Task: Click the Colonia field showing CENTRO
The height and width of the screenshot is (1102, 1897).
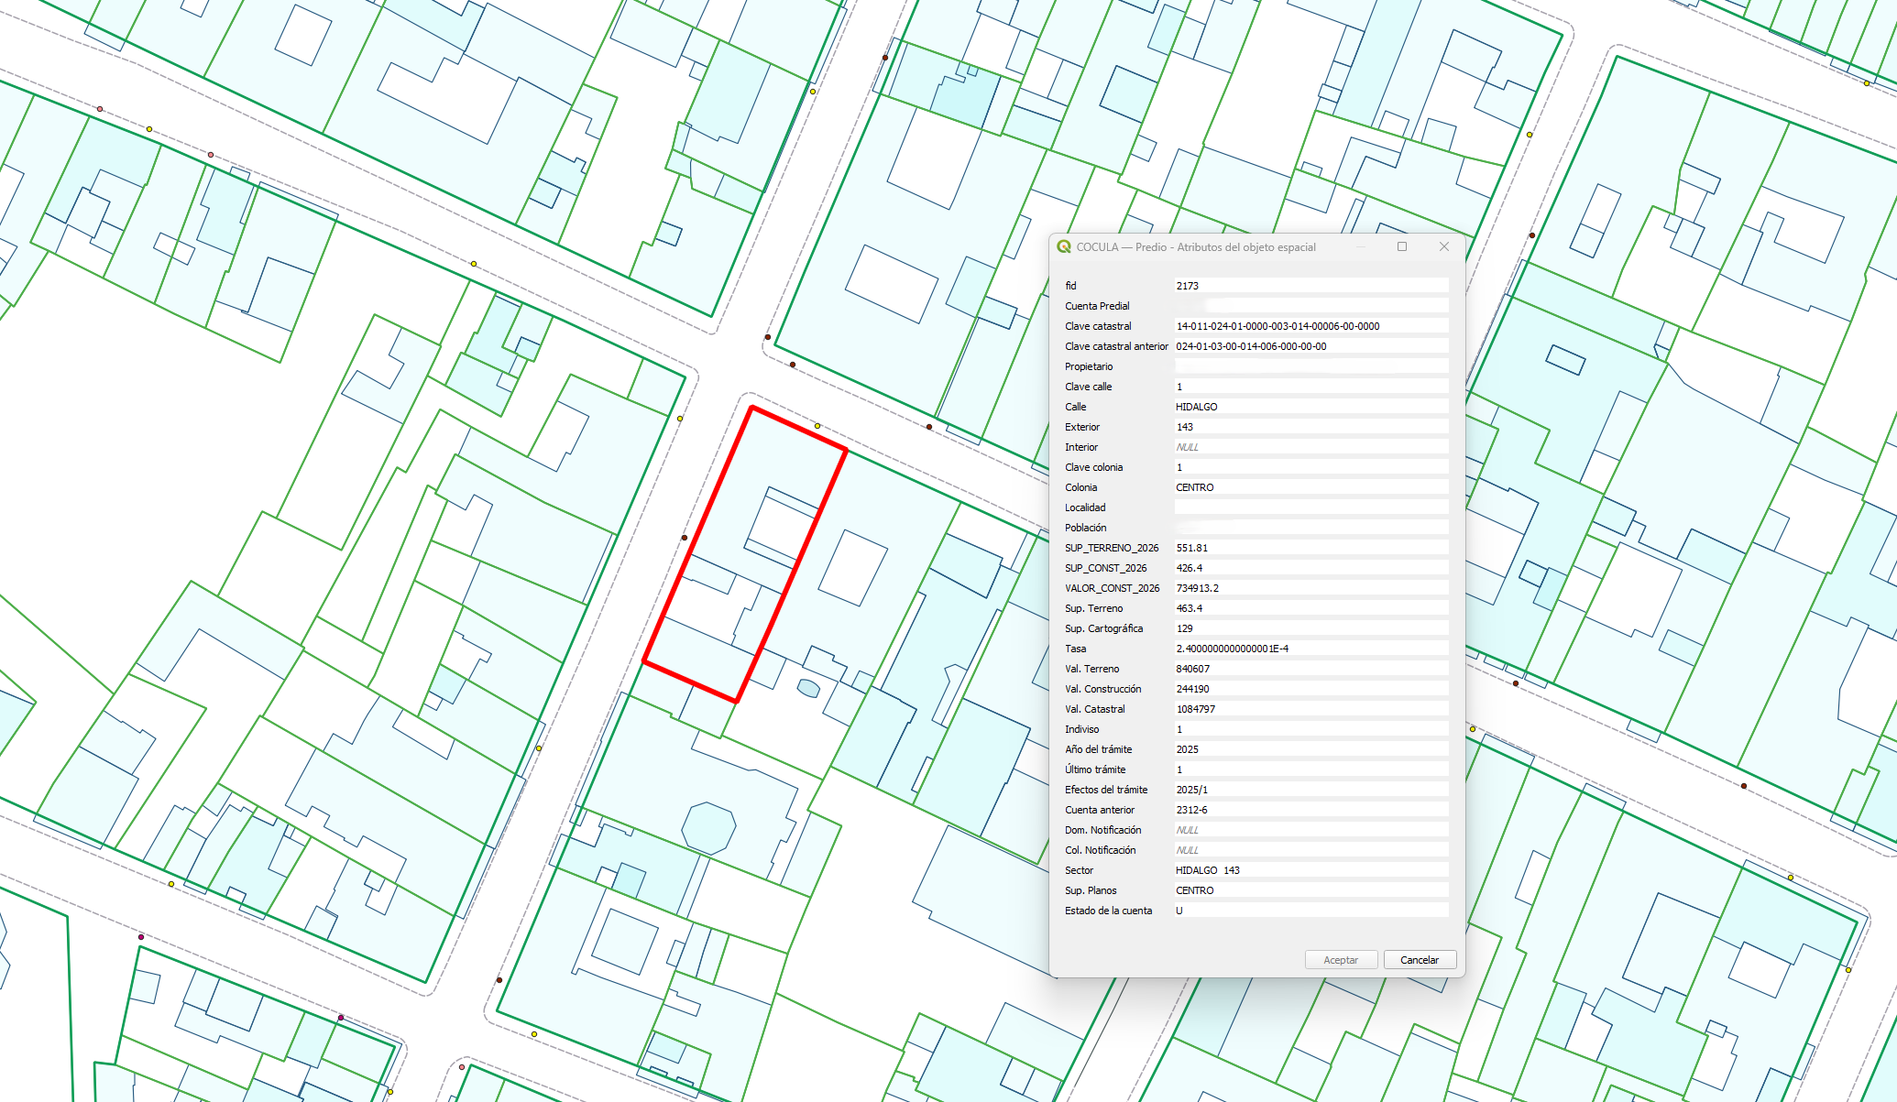Action: pos(1310,487)
